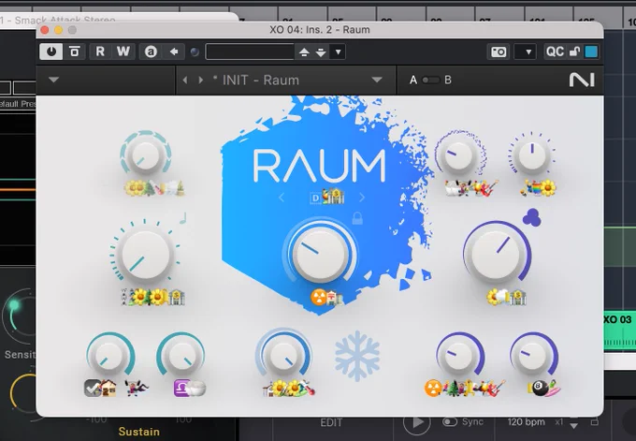636x441 pixels.
Task: Expand the preset list dropdown after INIT - Raum
Action: point(377,80)
